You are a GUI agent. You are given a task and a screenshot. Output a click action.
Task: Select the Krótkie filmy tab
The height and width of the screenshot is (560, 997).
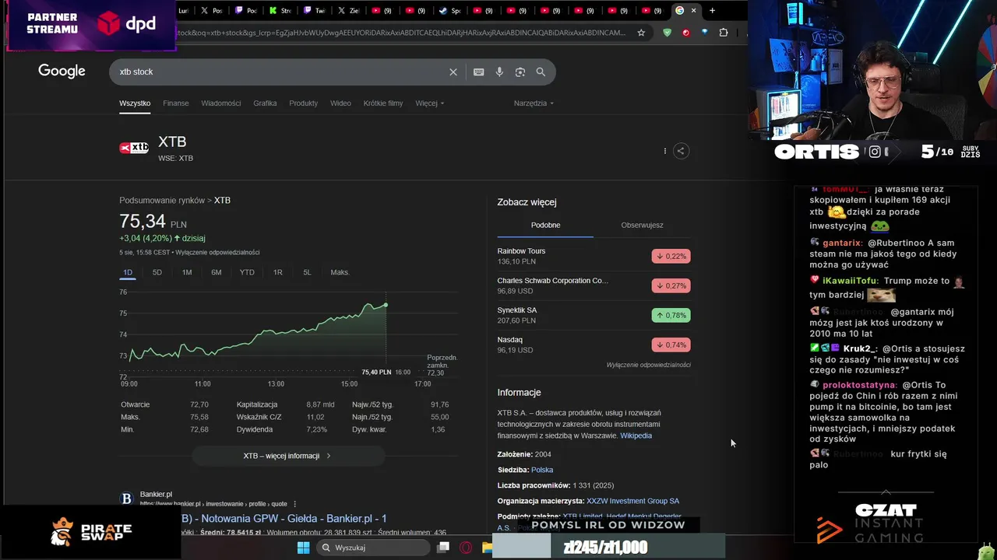tap(383, 103)
